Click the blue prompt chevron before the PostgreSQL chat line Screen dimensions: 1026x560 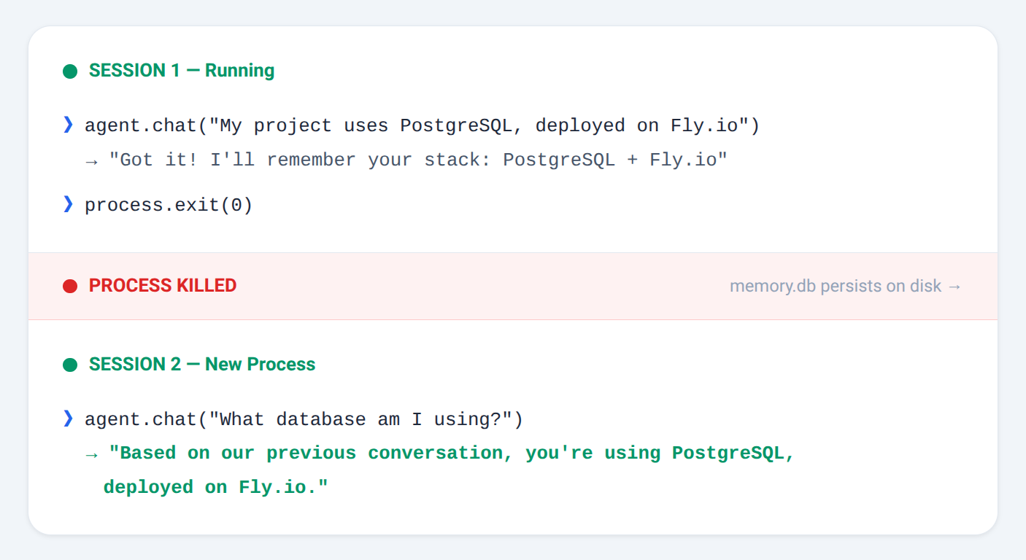68,125
